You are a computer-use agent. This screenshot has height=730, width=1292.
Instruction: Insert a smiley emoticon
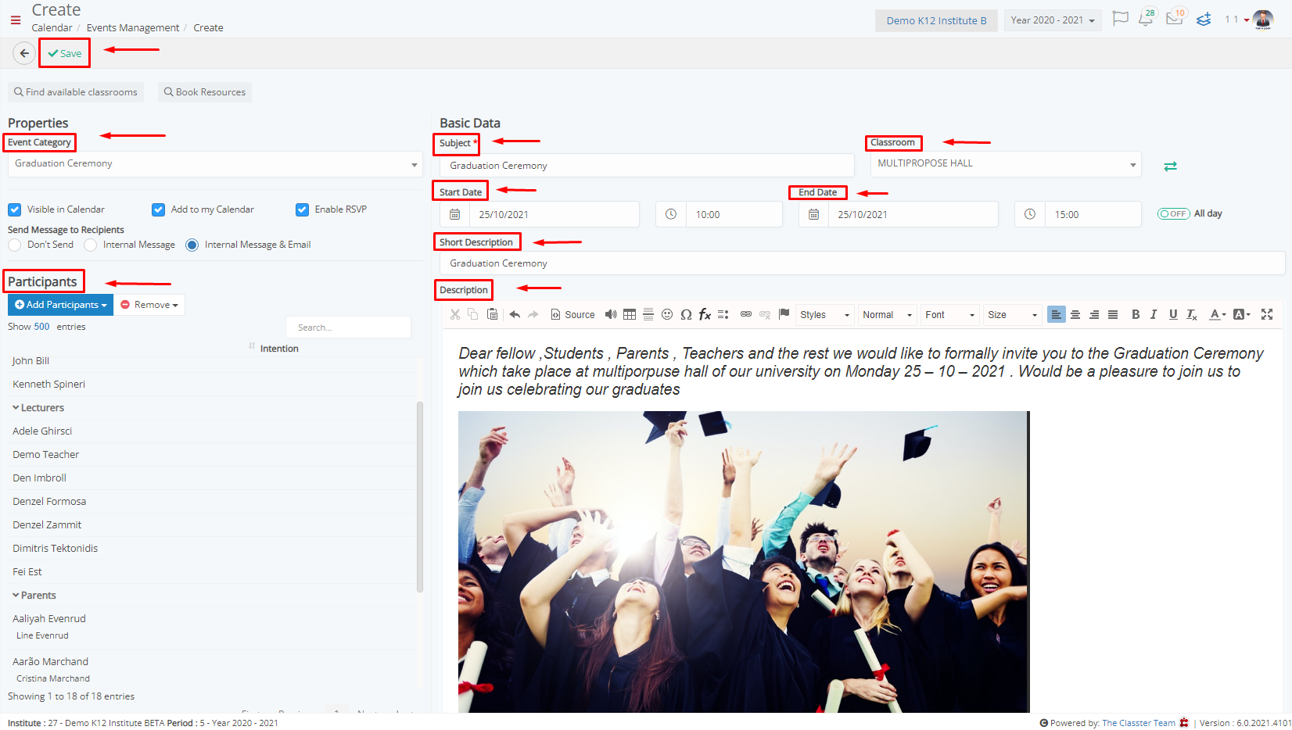[667, 314]
